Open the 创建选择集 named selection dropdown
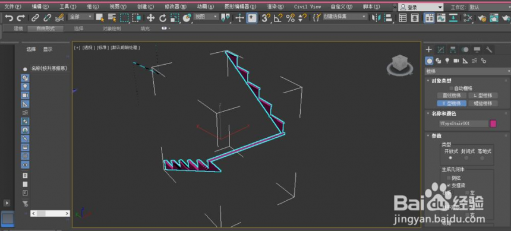Viewport: 511px width, 231px height. (345, 17)
